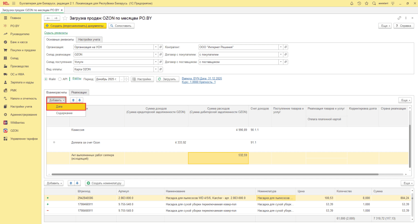This screenshot has height=224, width=418.
Task: Click the settlements table horizontal scrollbar
Action: pos(215,175)
